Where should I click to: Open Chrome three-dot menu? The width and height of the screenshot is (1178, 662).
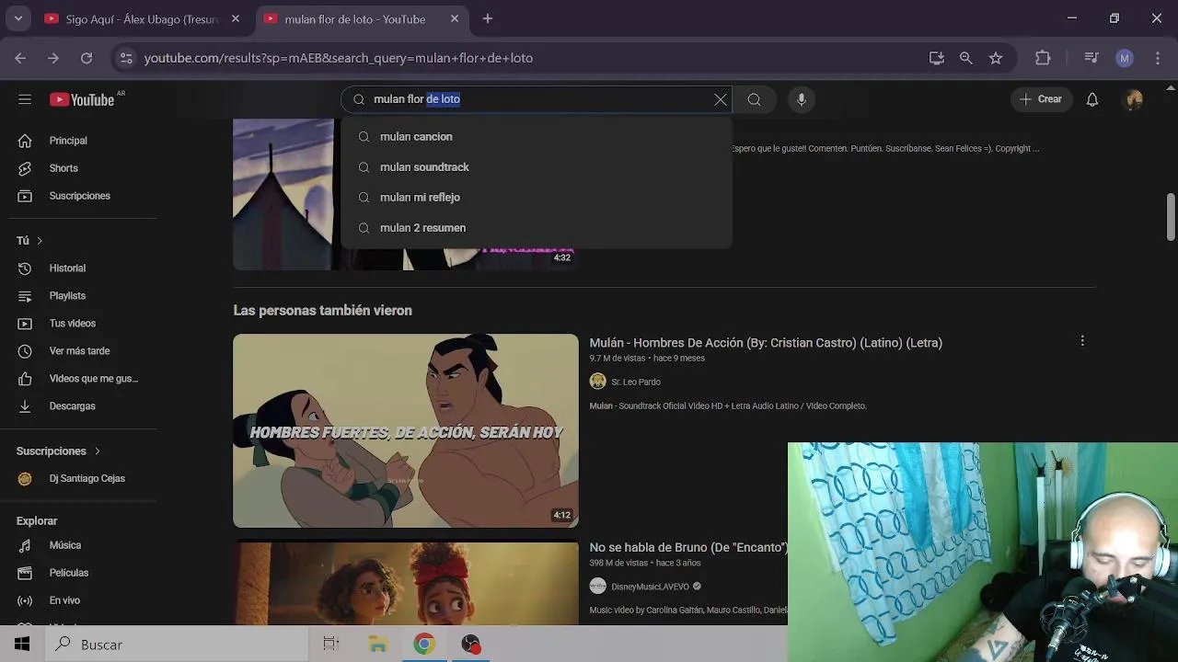pos(1158,58)
